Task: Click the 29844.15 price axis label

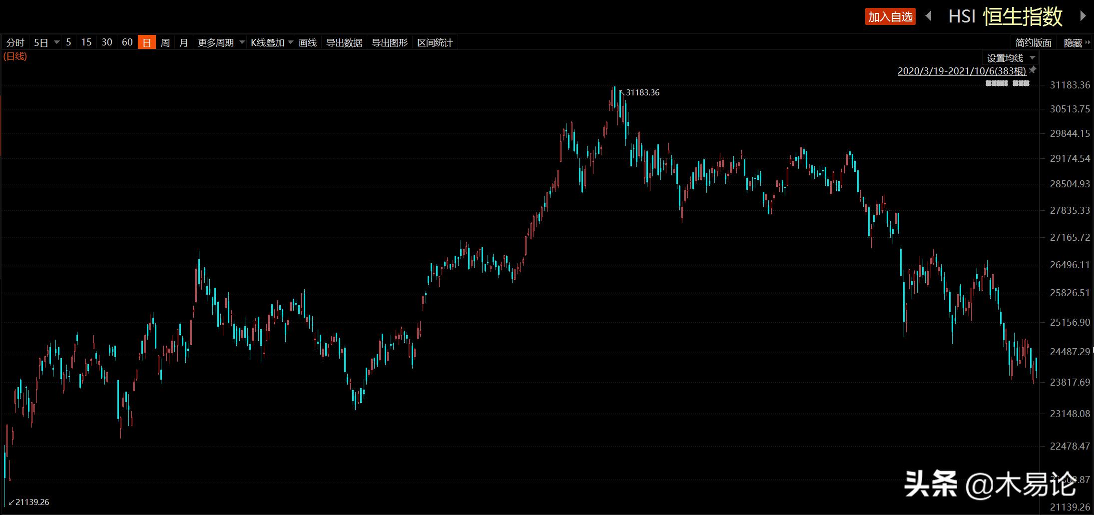Action: (x=1070, y=133)
